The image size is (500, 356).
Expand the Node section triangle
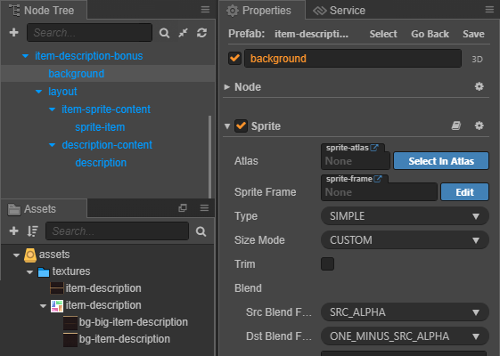tap(227, 87)
